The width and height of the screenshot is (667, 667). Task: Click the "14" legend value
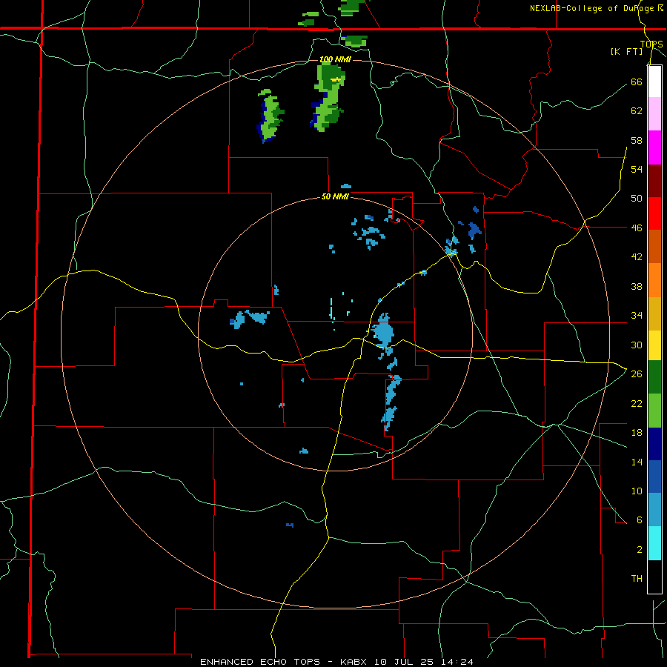[637, 462]
